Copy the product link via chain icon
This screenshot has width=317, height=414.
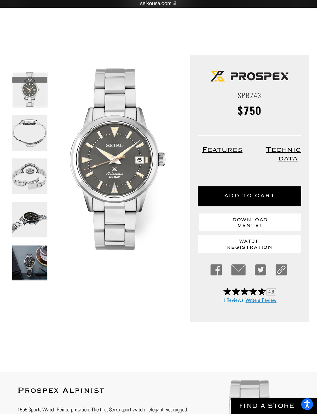point(281,270)
